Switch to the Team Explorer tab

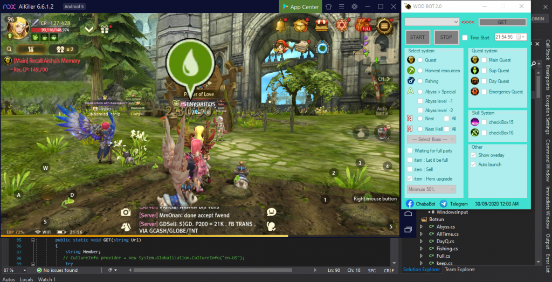click(x=460, y=269)
